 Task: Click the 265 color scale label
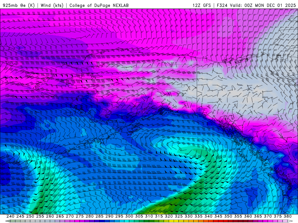click(60, 216)
